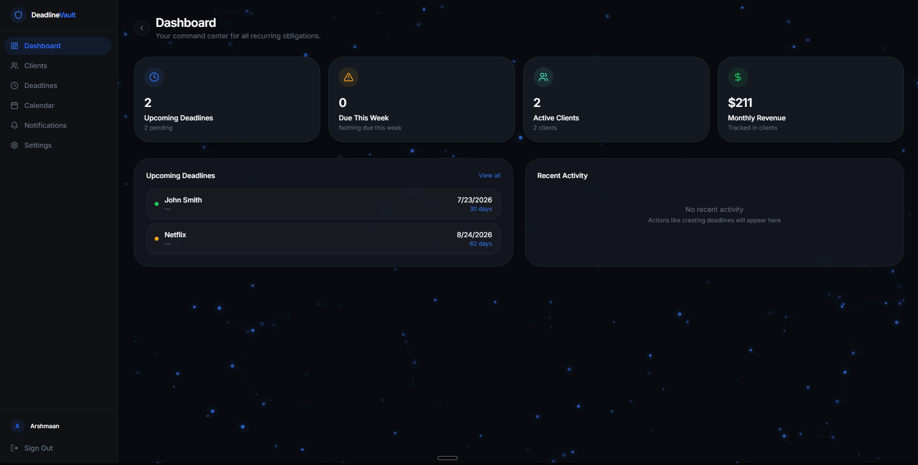
Task: Click the DeadlineVault shield logo icon
Action: [18, 15]
